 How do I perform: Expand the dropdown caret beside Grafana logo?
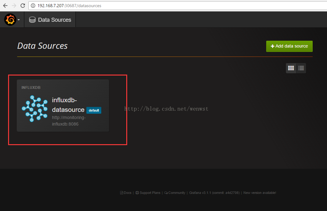coord(19,20)
